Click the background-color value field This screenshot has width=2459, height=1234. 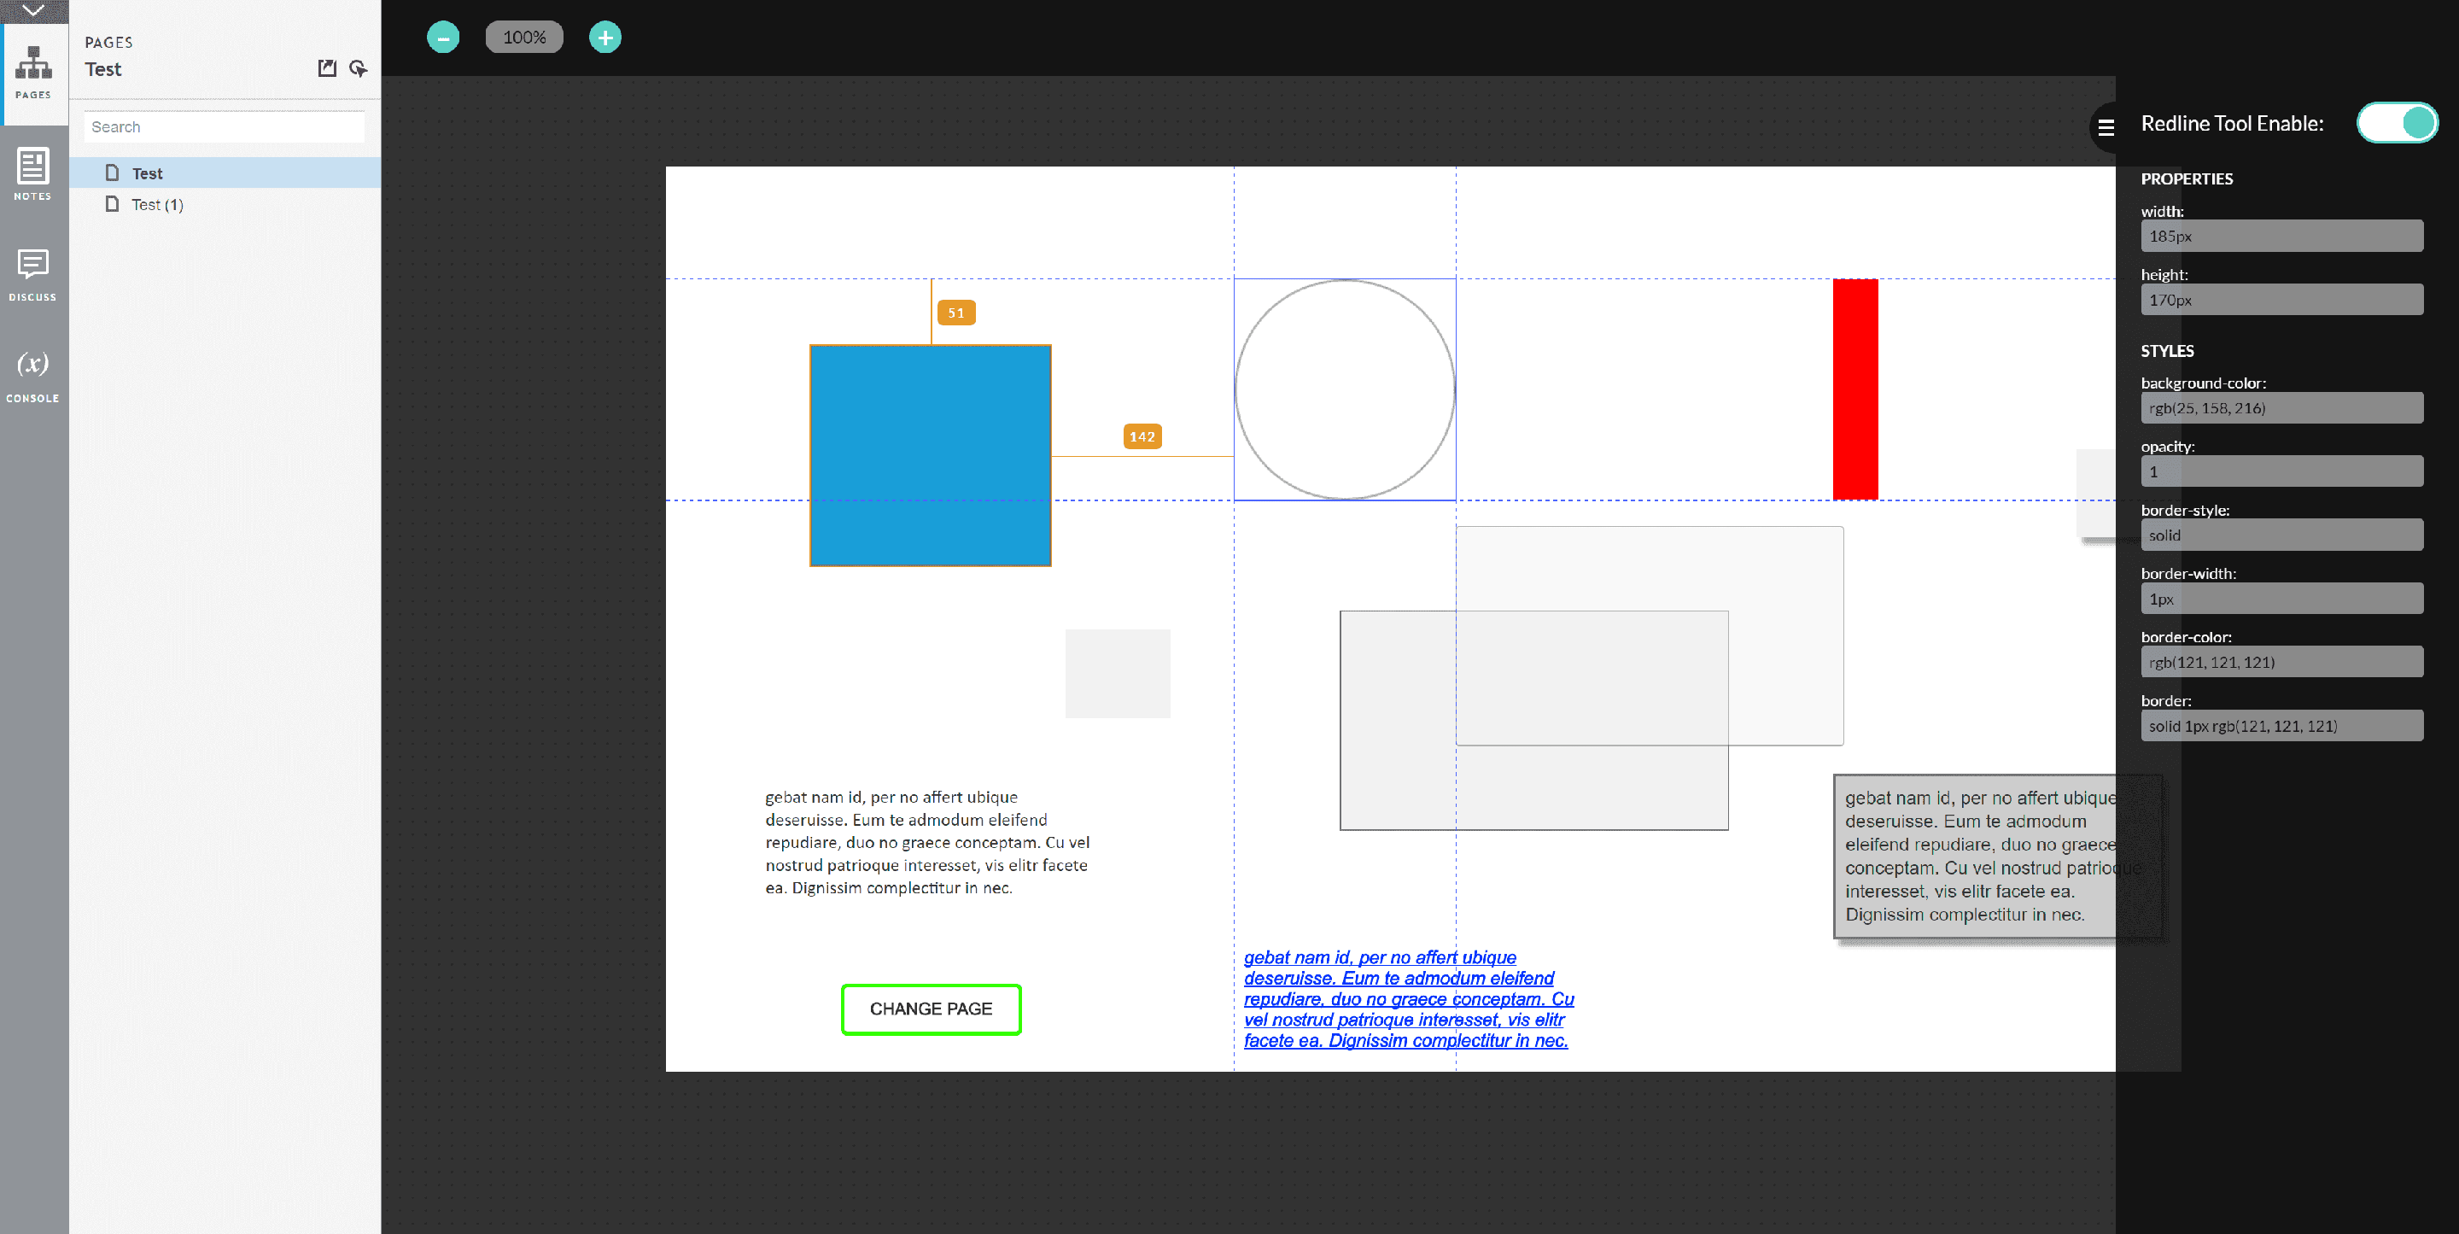point(2281,408)
